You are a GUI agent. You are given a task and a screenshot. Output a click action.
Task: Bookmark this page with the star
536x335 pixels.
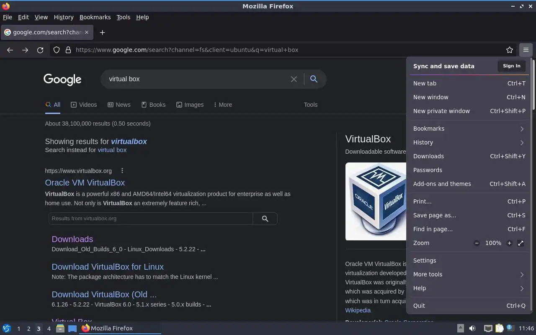(x=510, y=50)
